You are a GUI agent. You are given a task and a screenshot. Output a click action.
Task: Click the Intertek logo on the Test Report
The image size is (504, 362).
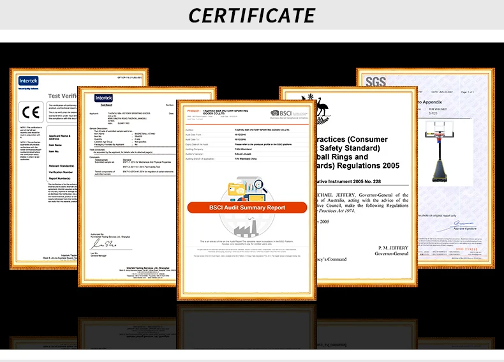103,98
